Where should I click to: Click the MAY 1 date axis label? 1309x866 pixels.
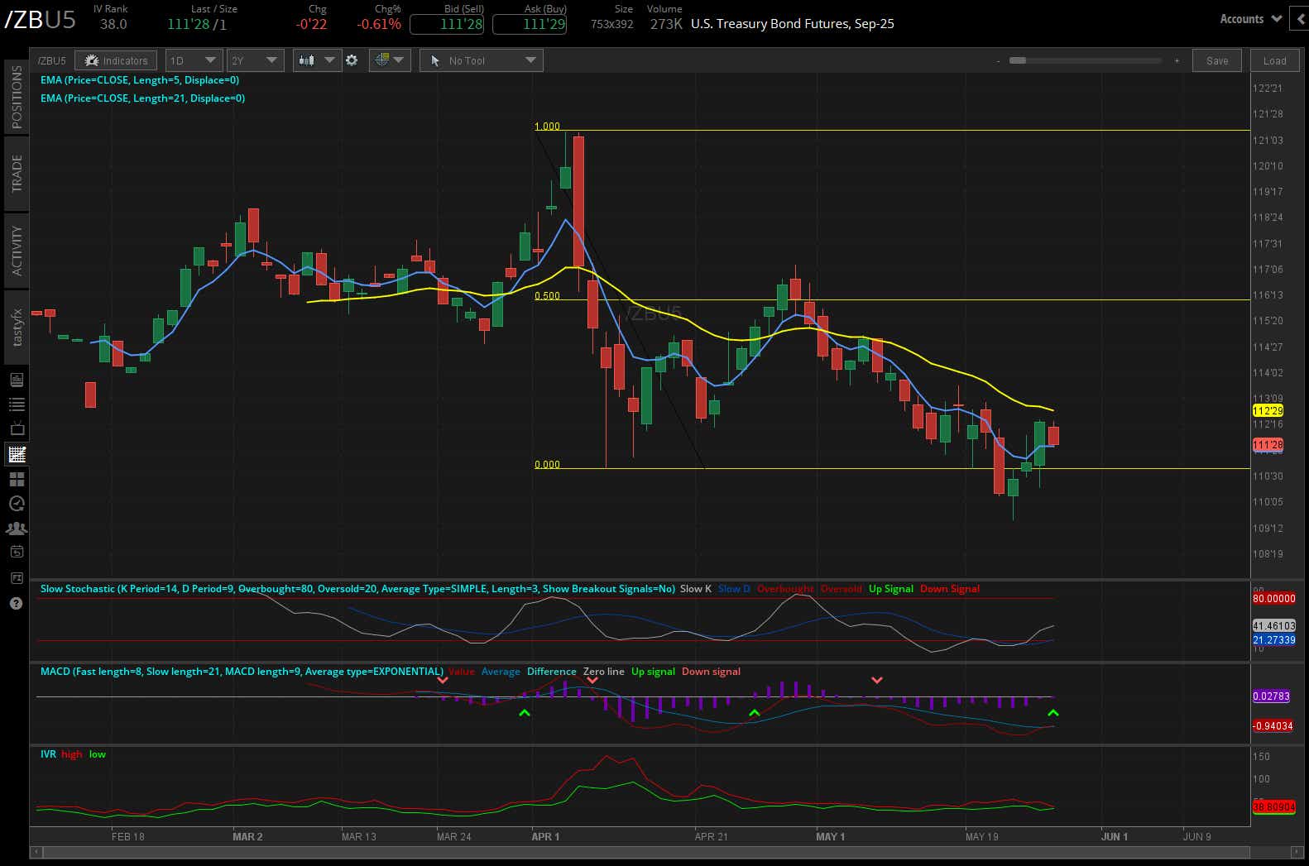(x=831, y=837)
